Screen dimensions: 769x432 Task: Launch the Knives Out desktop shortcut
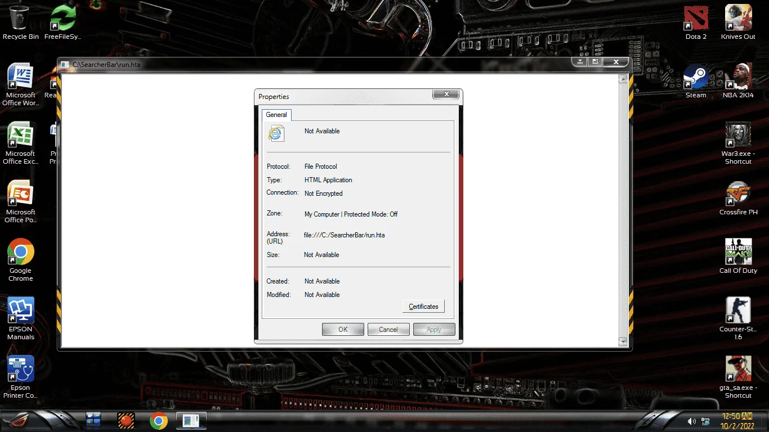pos(738,22)
